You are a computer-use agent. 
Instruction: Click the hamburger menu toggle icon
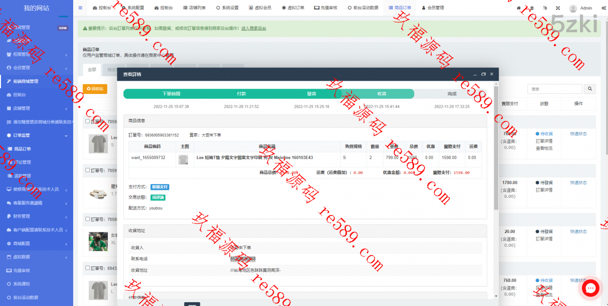[x=80, y=8]
